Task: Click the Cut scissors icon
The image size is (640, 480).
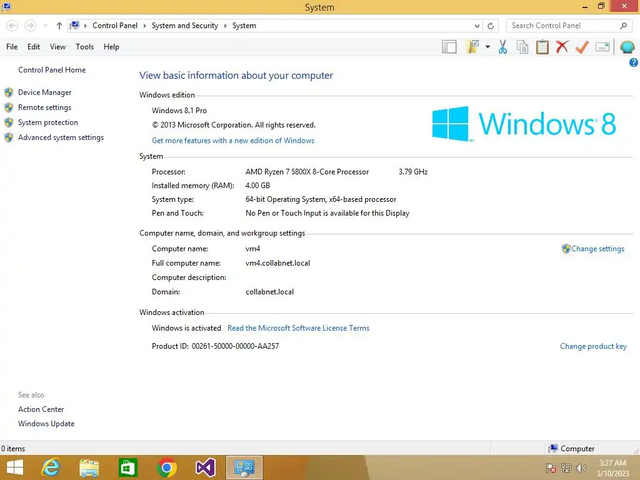Action: click(x=502, y=46)
